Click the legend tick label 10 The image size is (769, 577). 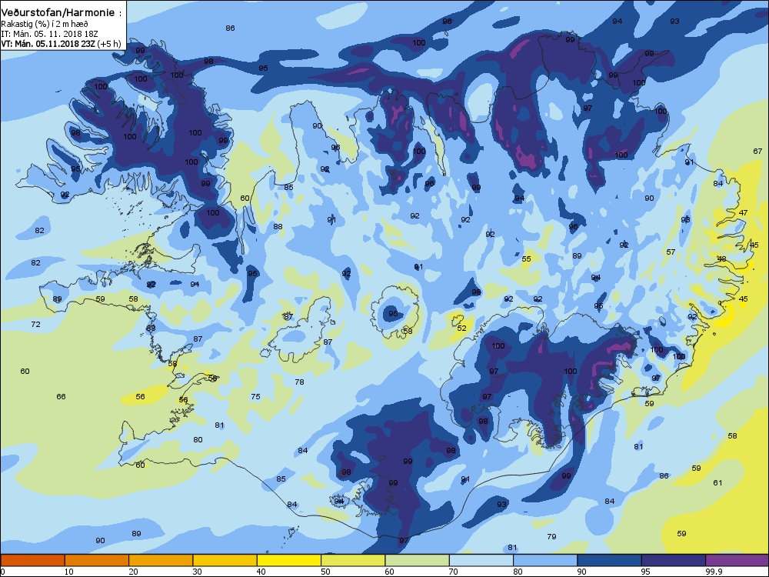pos(68,572)
